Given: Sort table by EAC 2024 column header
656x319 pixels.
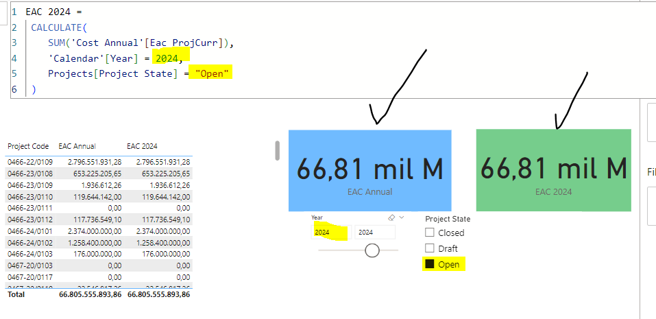Looking at the screenshot, I should 143,146.
